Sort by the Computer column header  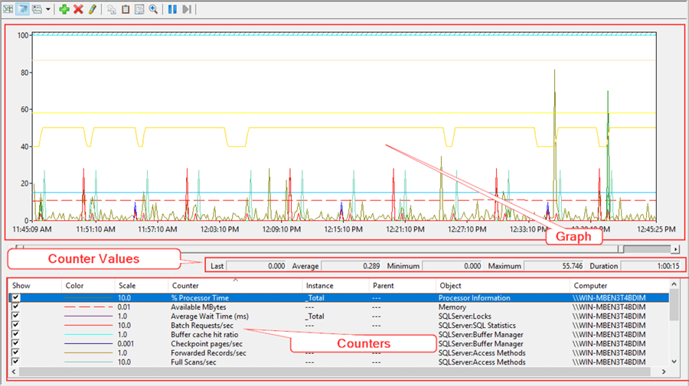click(x=619, y=286)
